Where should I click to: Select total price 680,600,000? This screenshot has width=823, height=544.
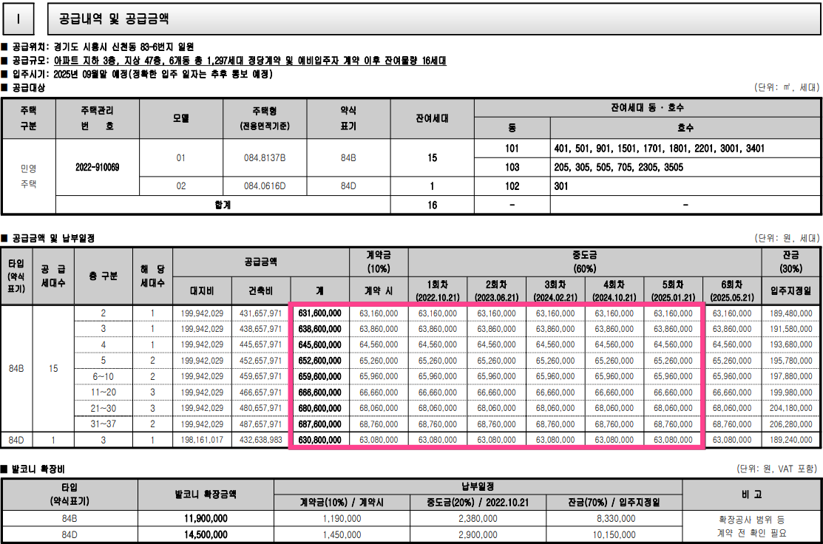(319, 408)
